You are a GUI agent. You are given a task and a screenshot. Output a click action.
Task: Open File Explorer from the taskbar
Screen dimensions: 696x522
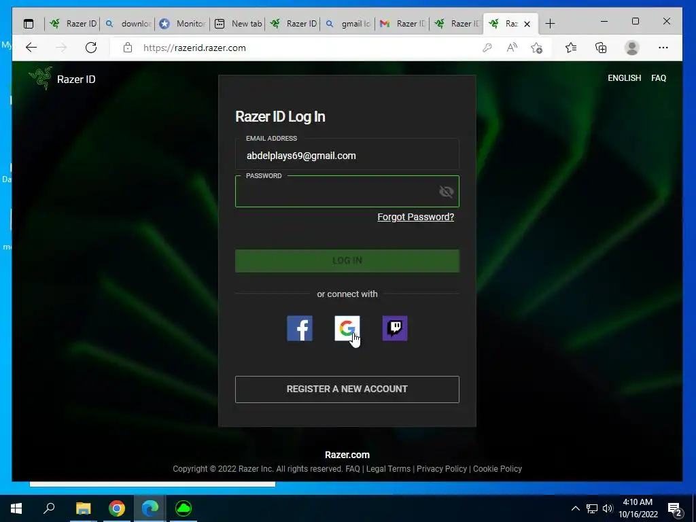coord(83,508)
